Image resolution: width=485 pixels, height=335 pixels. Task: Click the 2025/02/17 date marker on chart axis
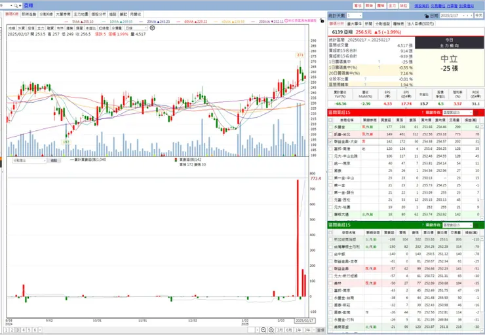[x=304, y=321]
